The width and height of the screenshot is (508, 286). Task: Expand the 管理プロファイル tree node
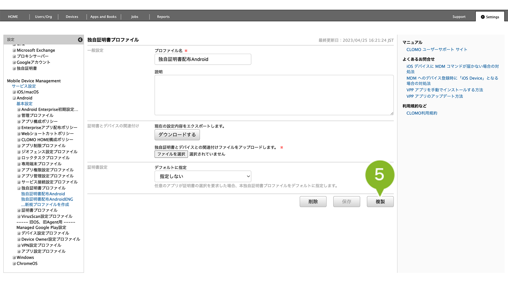tap(19, 116)
